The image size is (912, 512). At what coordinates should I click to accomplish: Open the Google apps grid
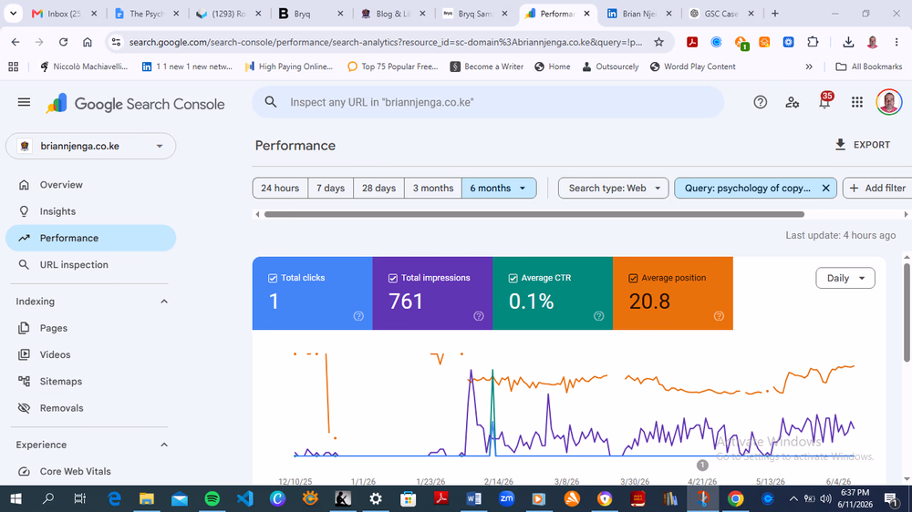click(856, 102)
